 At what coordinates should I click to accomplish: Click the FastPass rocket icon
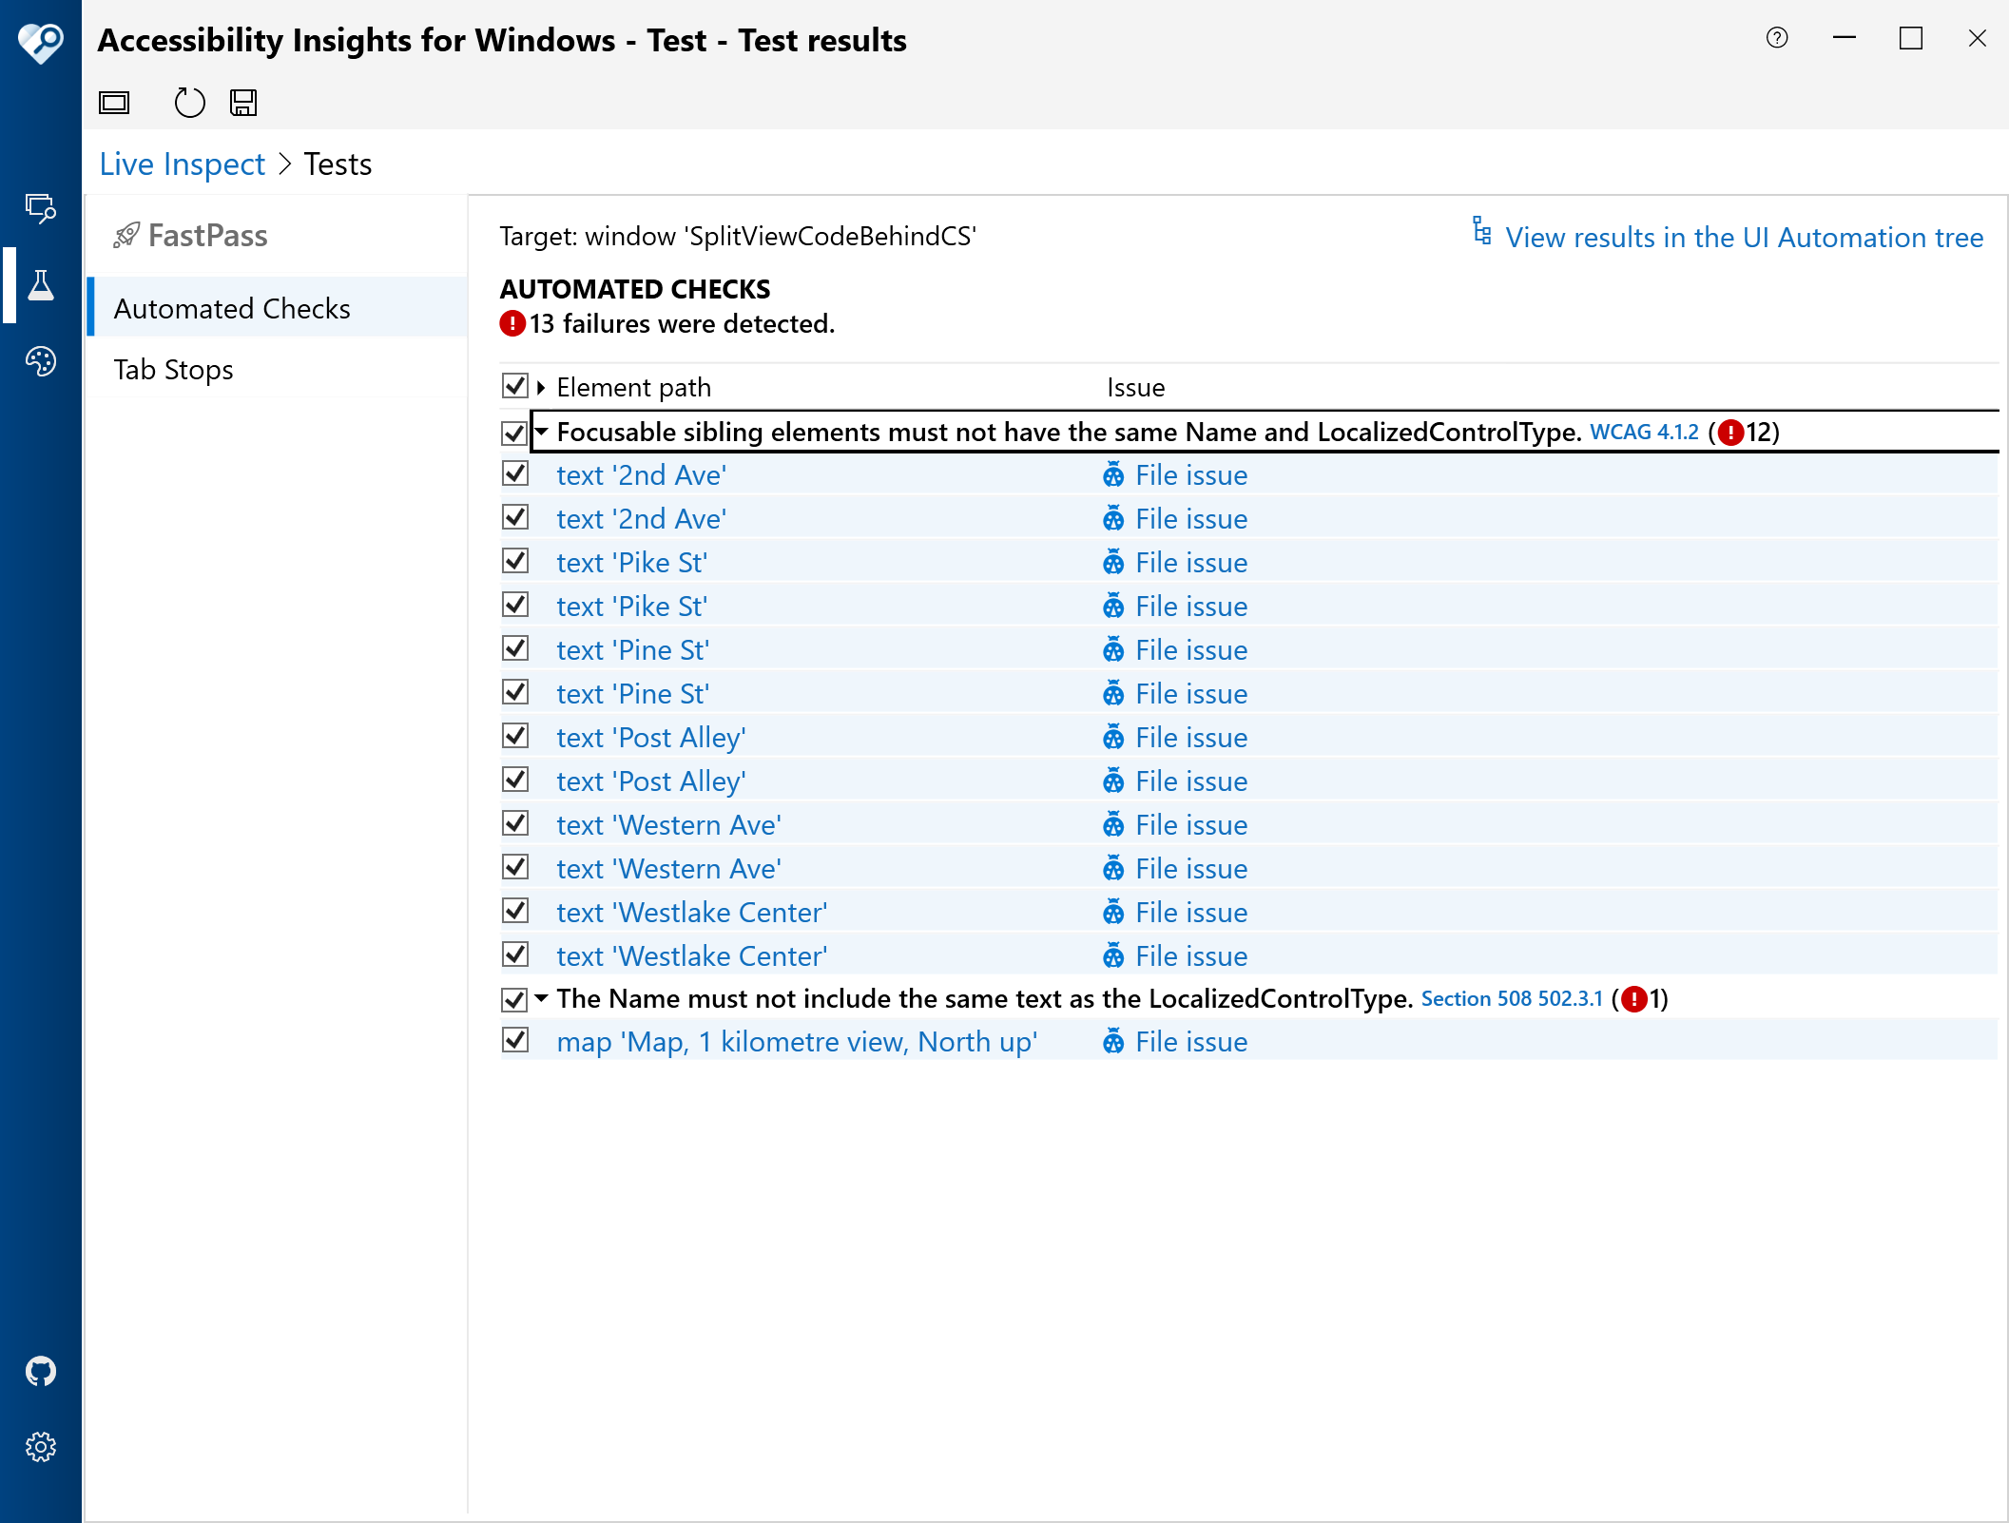[x=126, y=236]
